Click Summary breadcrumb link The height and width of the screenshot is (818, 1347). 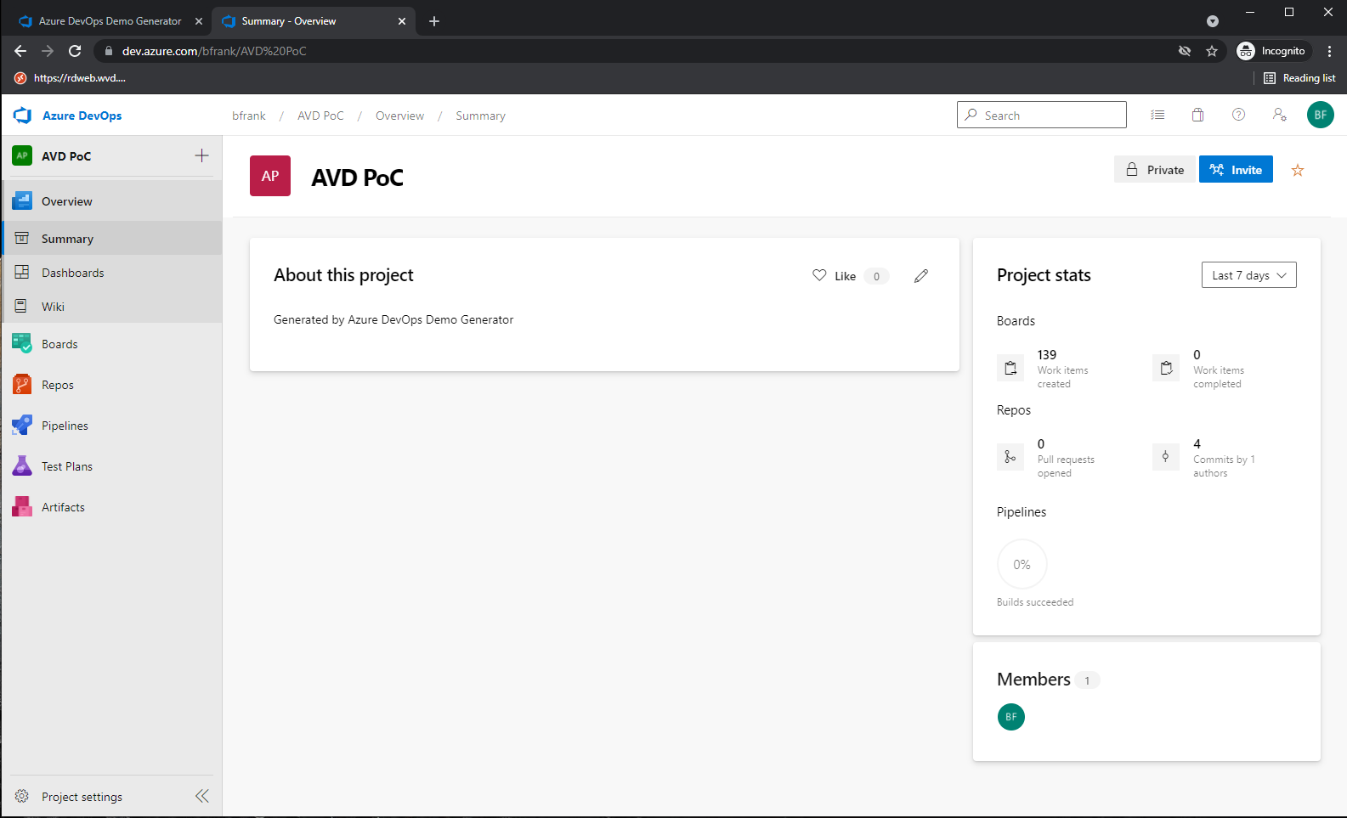click(x=480, y=116)
